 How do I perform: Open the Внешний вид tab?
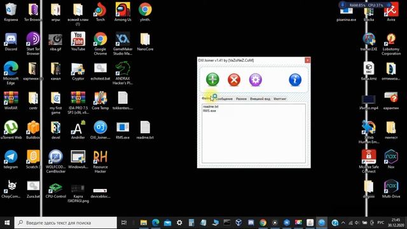click(x=260, y=99)
